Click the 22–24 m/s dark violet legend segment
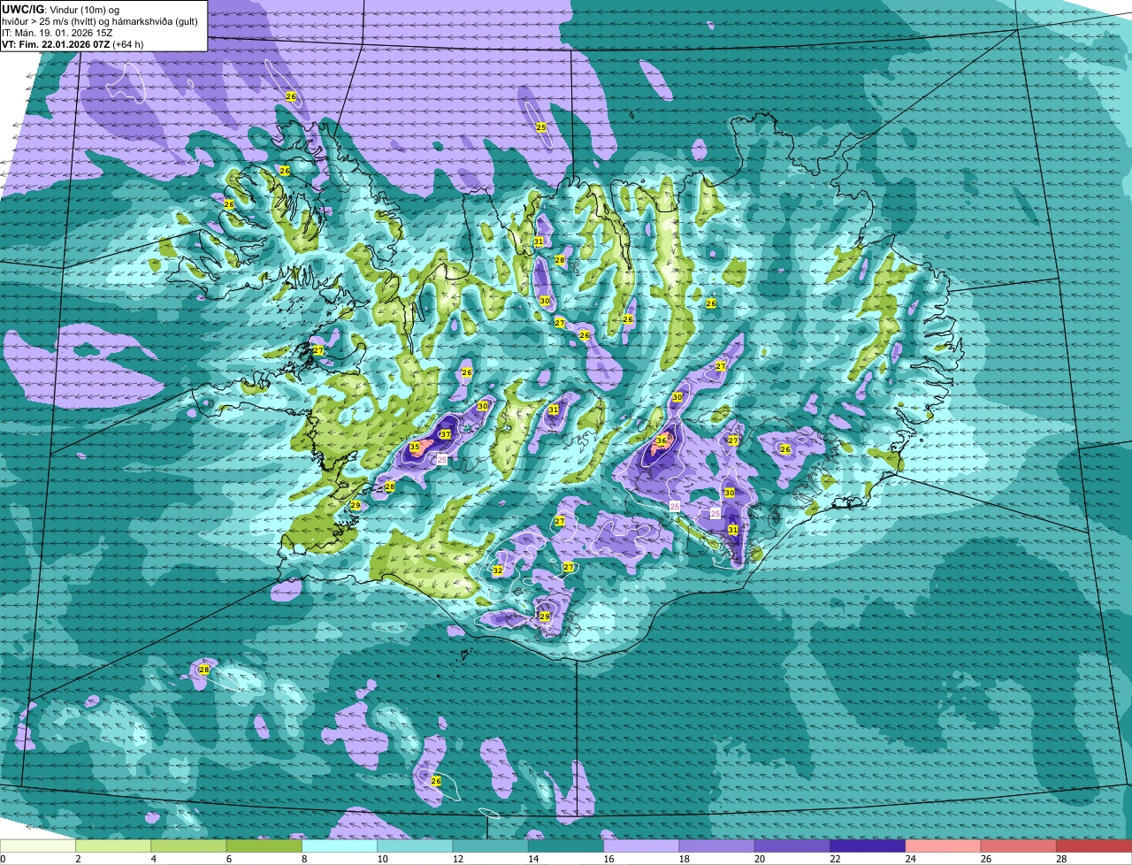Screen dimensions: 1132x865 868,846
